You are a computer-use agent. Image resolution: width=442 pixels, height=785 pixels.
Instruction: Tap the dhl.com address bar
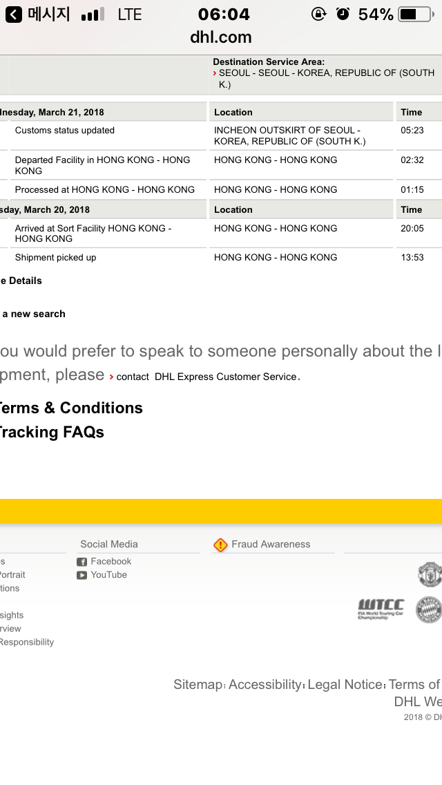221,37
